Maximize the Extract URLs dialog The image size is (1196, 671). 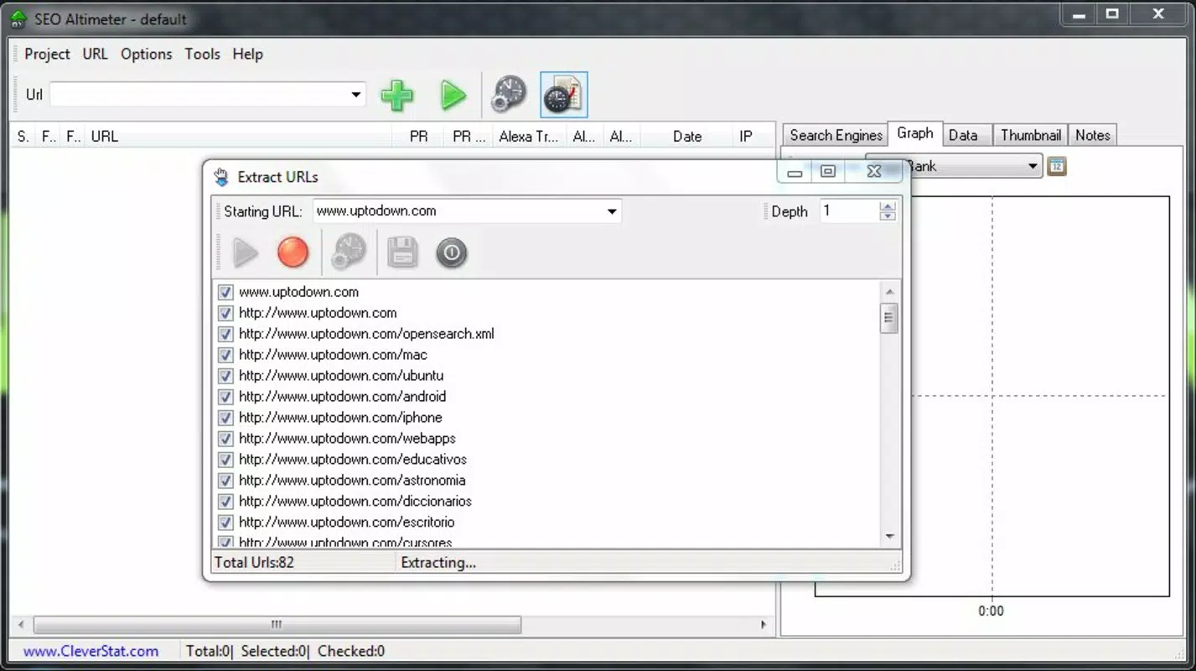[828, 171]
